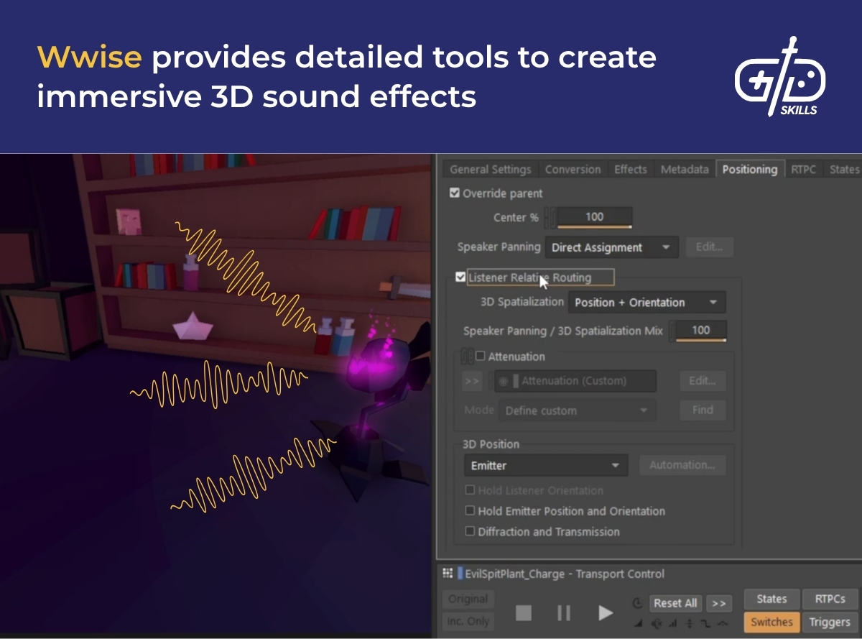Image resolution: width=862 pixels, height=639 pixels.
Task: Pause playback in the Transport Control
Action: (563, 613)
